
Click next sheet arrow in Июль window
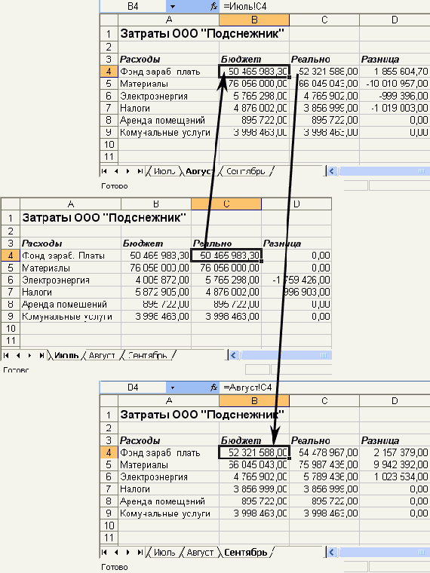(x=29, y=355)
